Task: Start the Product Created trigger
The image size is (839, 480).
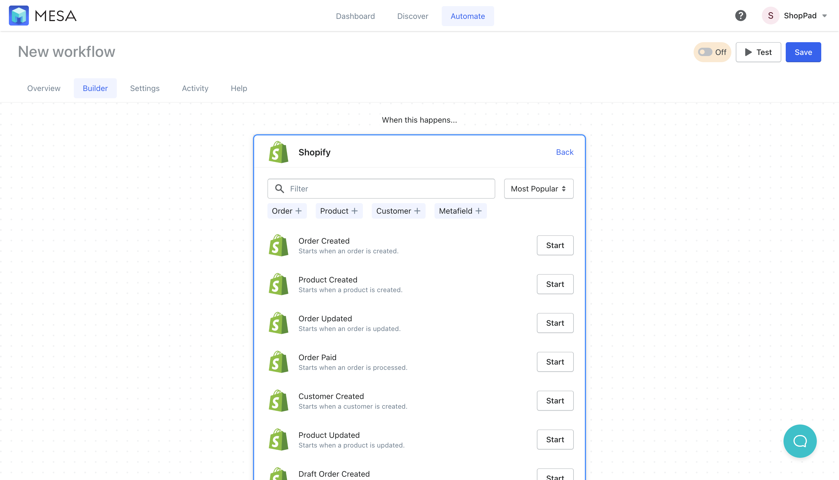Action: tap(555, 284)
